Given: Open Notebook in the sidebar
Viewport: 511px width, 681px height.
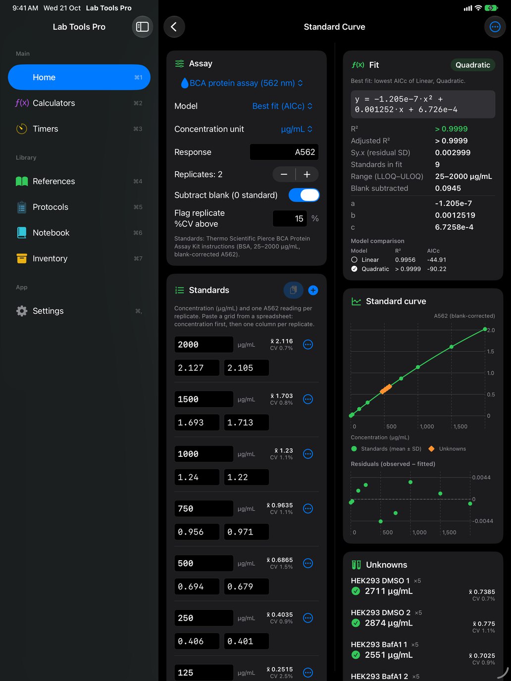Looking at the screenshot, I should point(79,233).
